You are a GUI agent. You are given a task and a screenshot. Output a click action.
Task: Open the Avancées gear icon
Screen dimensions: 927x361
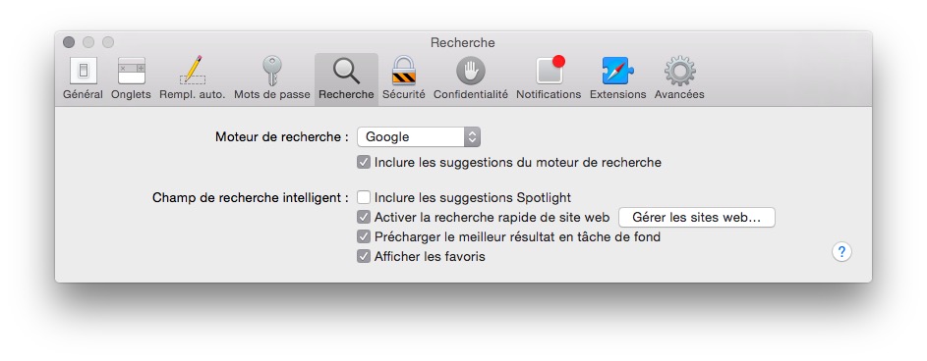click(x=679, y=71)
